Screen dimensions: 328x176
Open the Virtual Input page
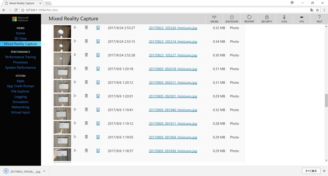coord(20,112)
